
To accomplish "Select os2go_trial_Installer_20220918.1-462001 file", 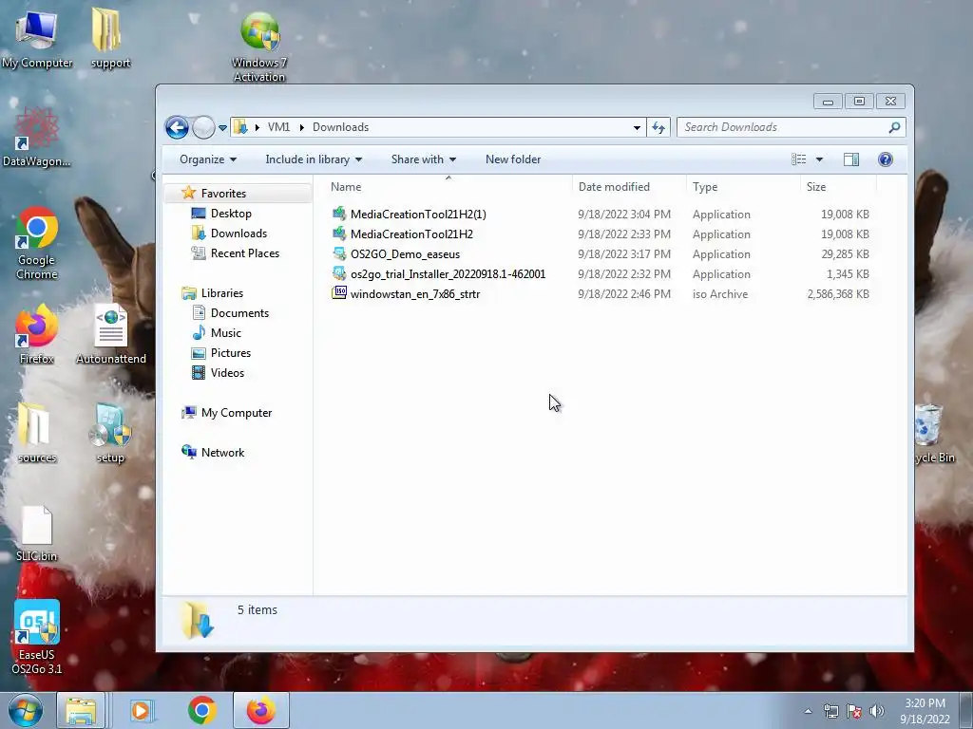I will click(448, 274).
